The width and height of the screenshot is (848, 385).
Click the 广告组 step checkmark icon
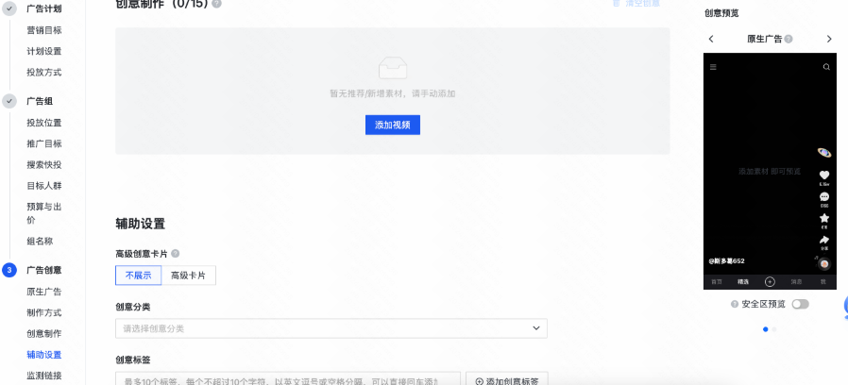coord(9,101)
